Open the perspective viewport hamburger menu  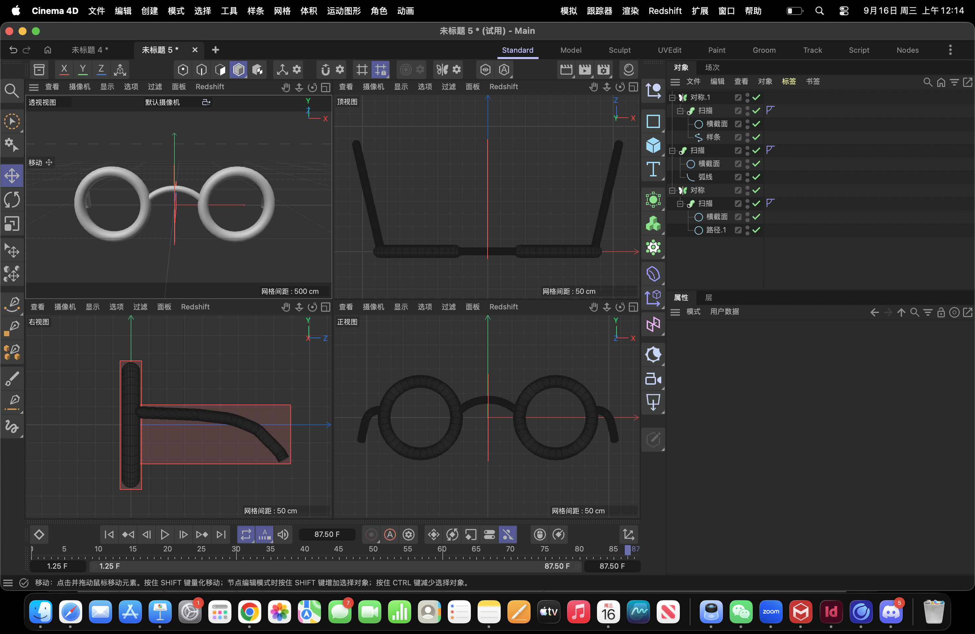pos(33,87)
